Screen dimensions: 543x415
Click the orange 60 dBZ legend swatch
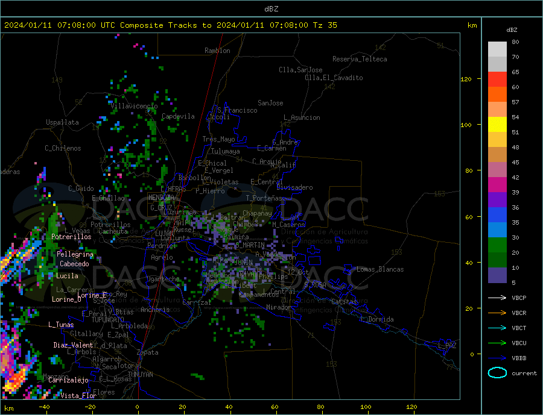(497, 95)
